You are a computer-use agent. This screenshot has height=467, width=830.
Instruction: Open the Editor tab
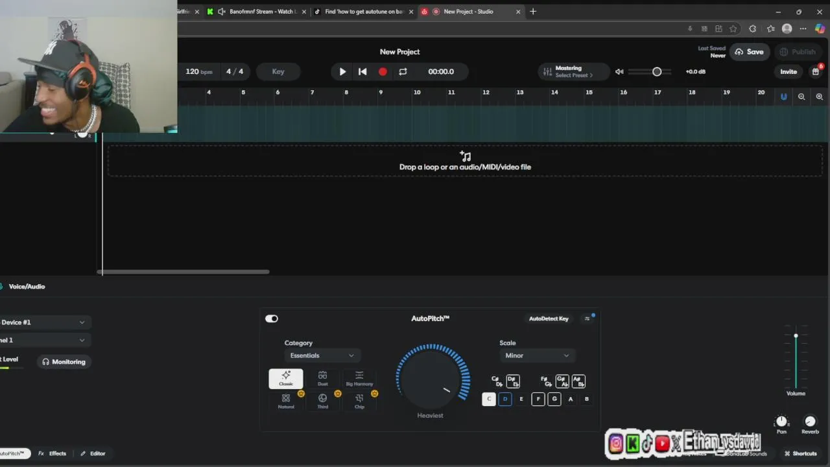pos(93,453)
